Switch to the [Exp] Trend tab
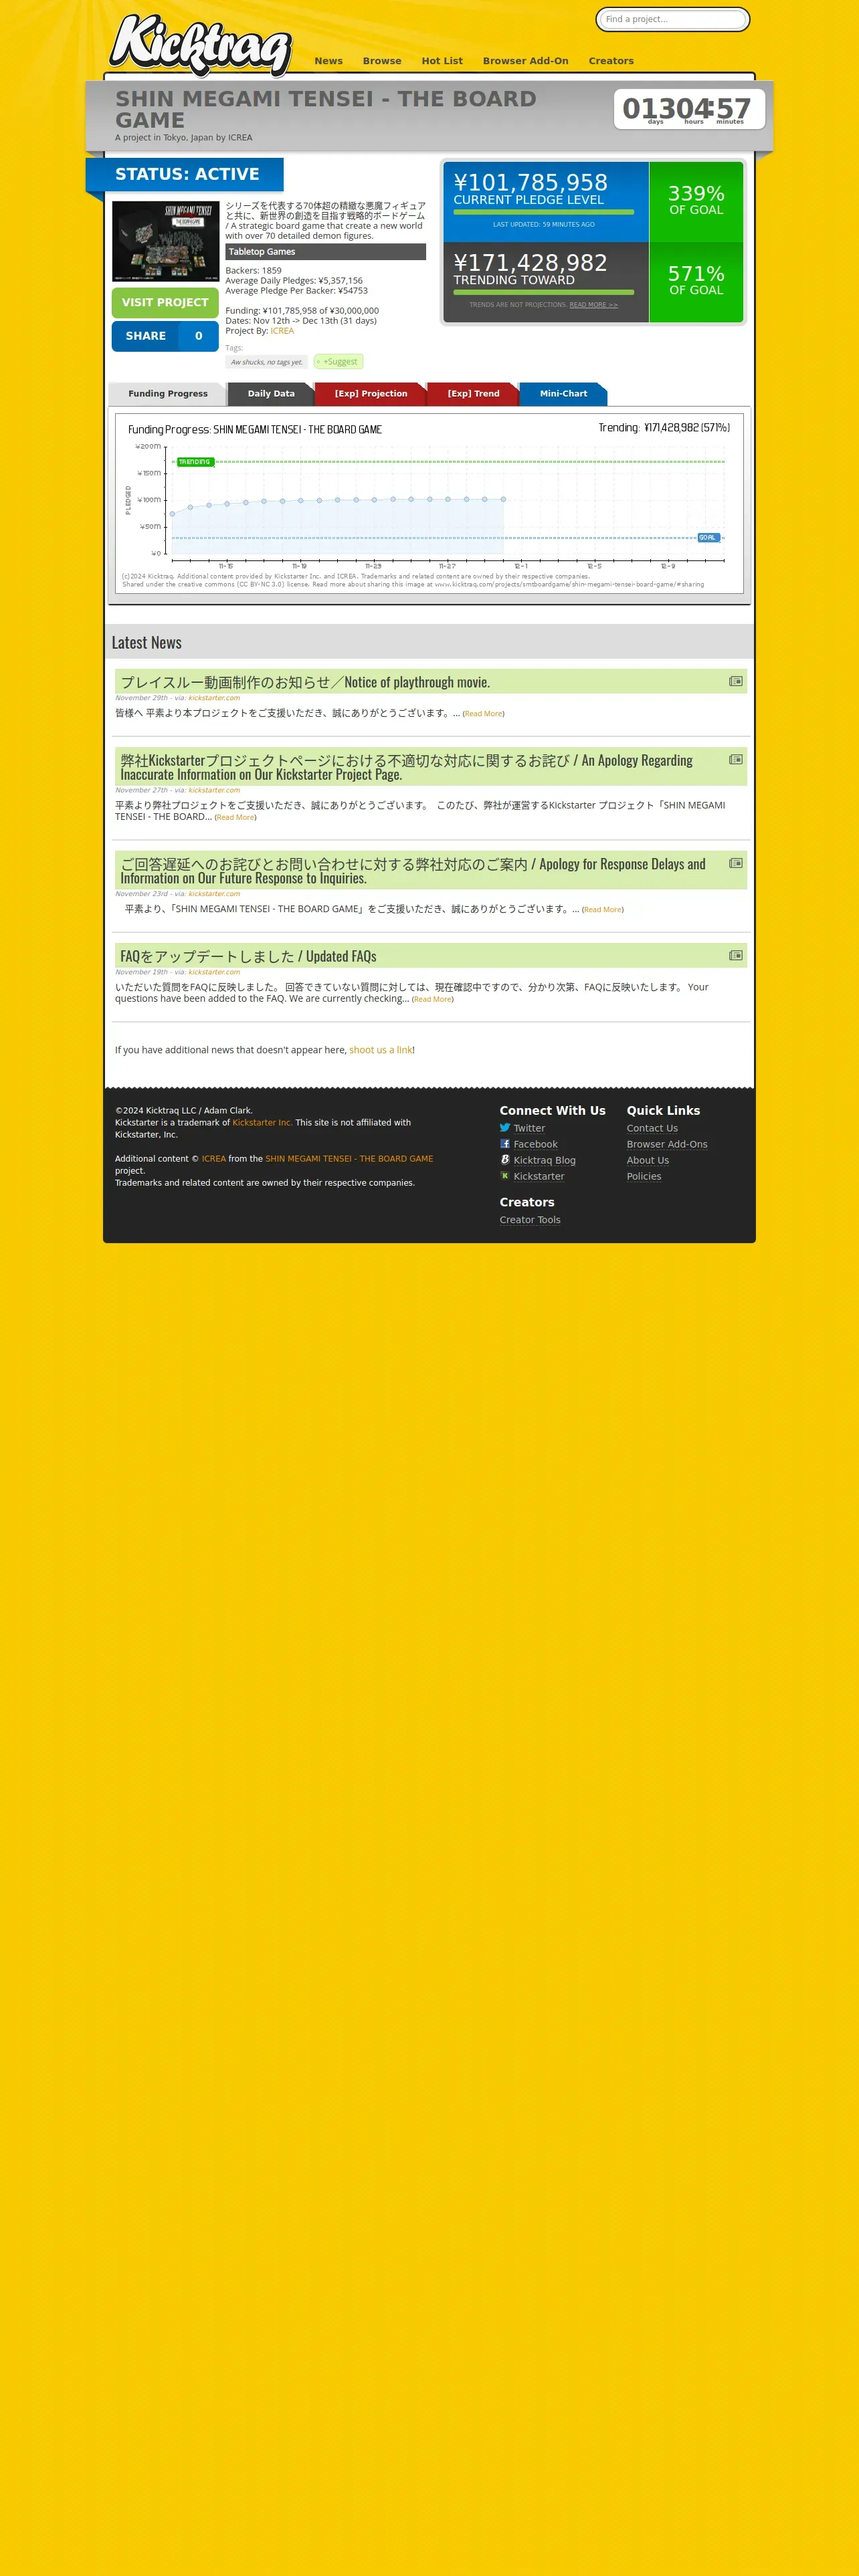This screenshot has width=859, height=2576. [473, 394]
